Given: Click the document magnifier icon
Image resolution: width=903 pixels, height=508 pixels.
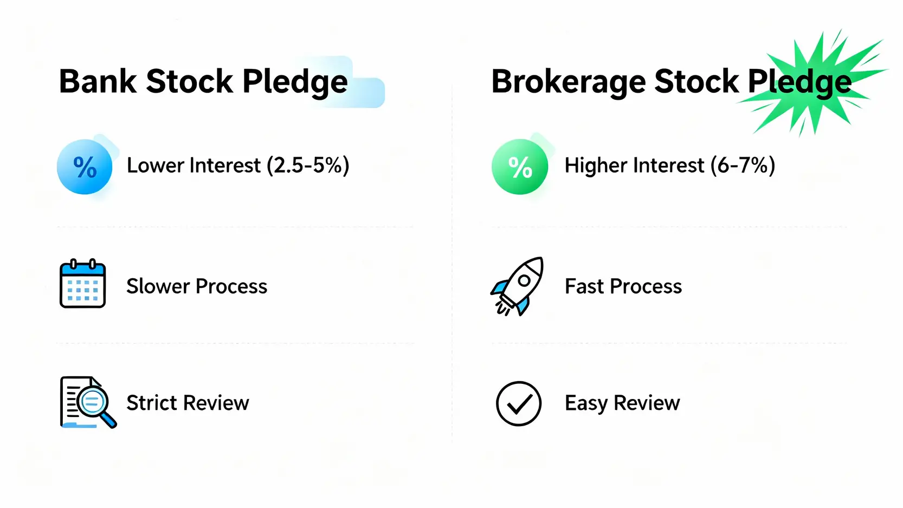Looking at the screenshot, I should 87,402.
